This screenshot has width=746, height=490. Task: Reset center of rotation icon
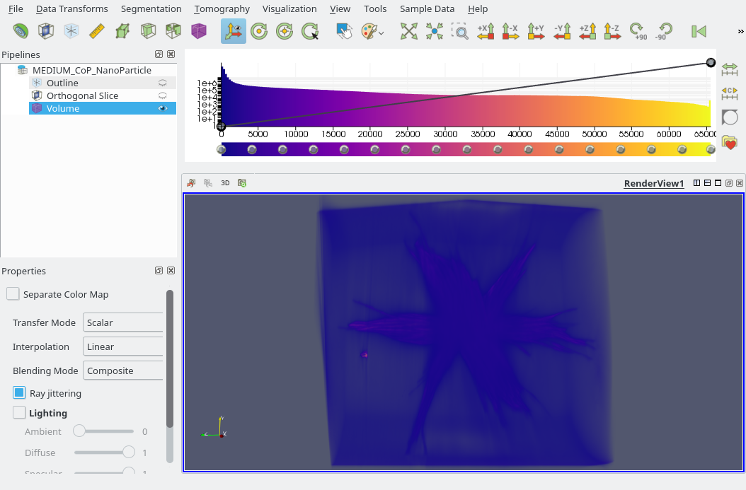coord(285,31)
